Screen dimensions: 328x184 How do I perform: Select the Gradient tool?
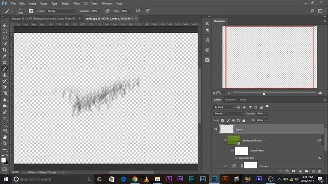click(x=5, y=94)
